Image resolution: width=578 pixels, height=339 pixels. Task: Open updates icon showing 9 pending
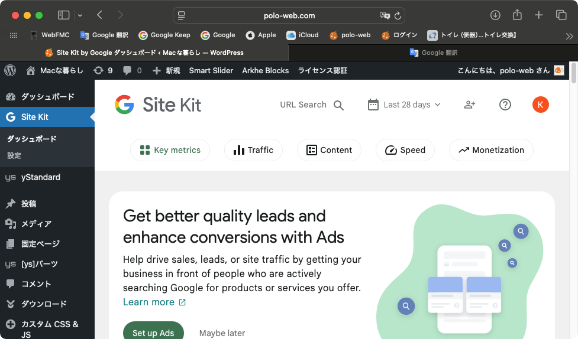[x=103, y=70]
